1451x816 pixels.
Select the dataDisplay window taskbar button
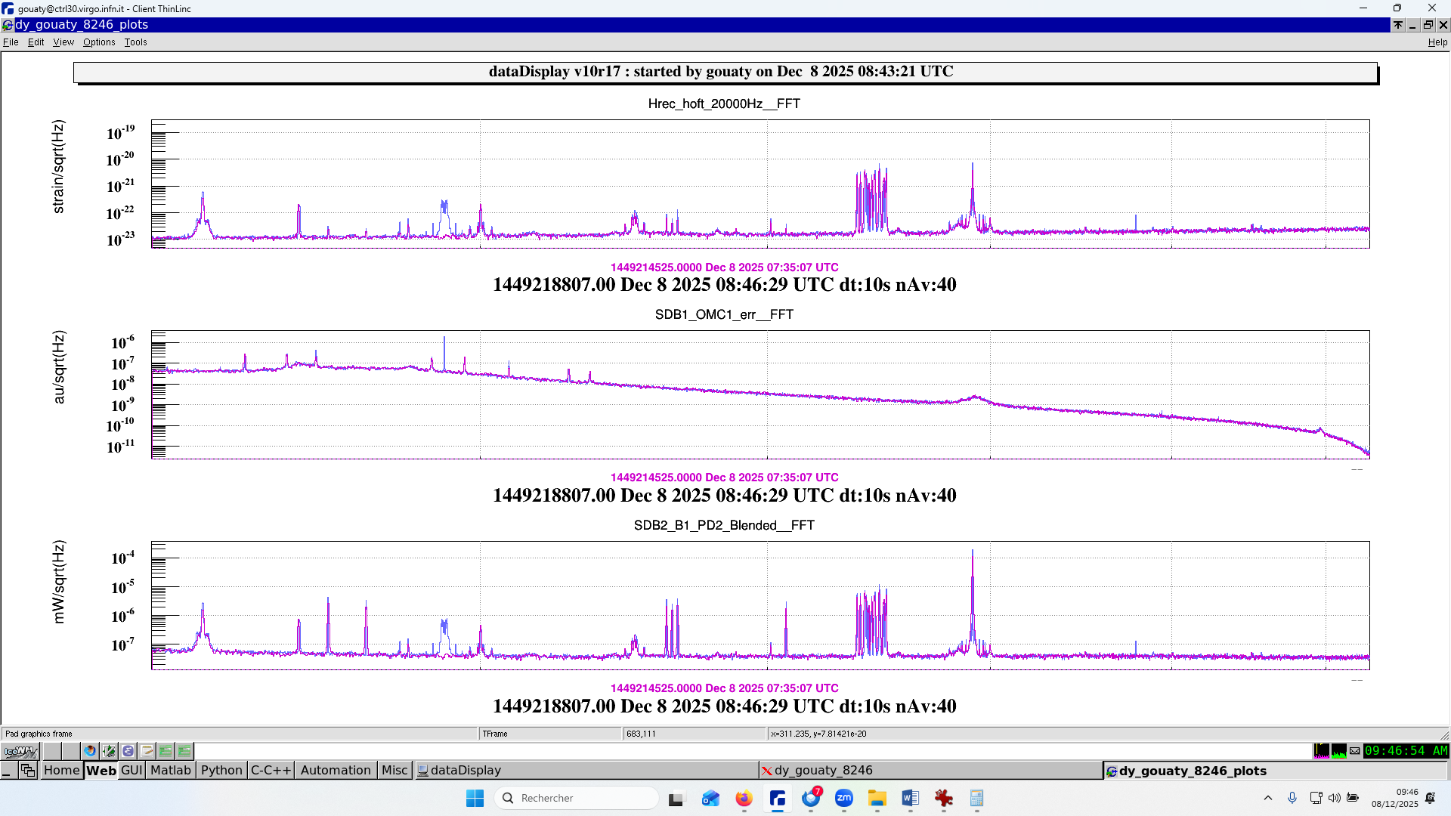(465, 770)
